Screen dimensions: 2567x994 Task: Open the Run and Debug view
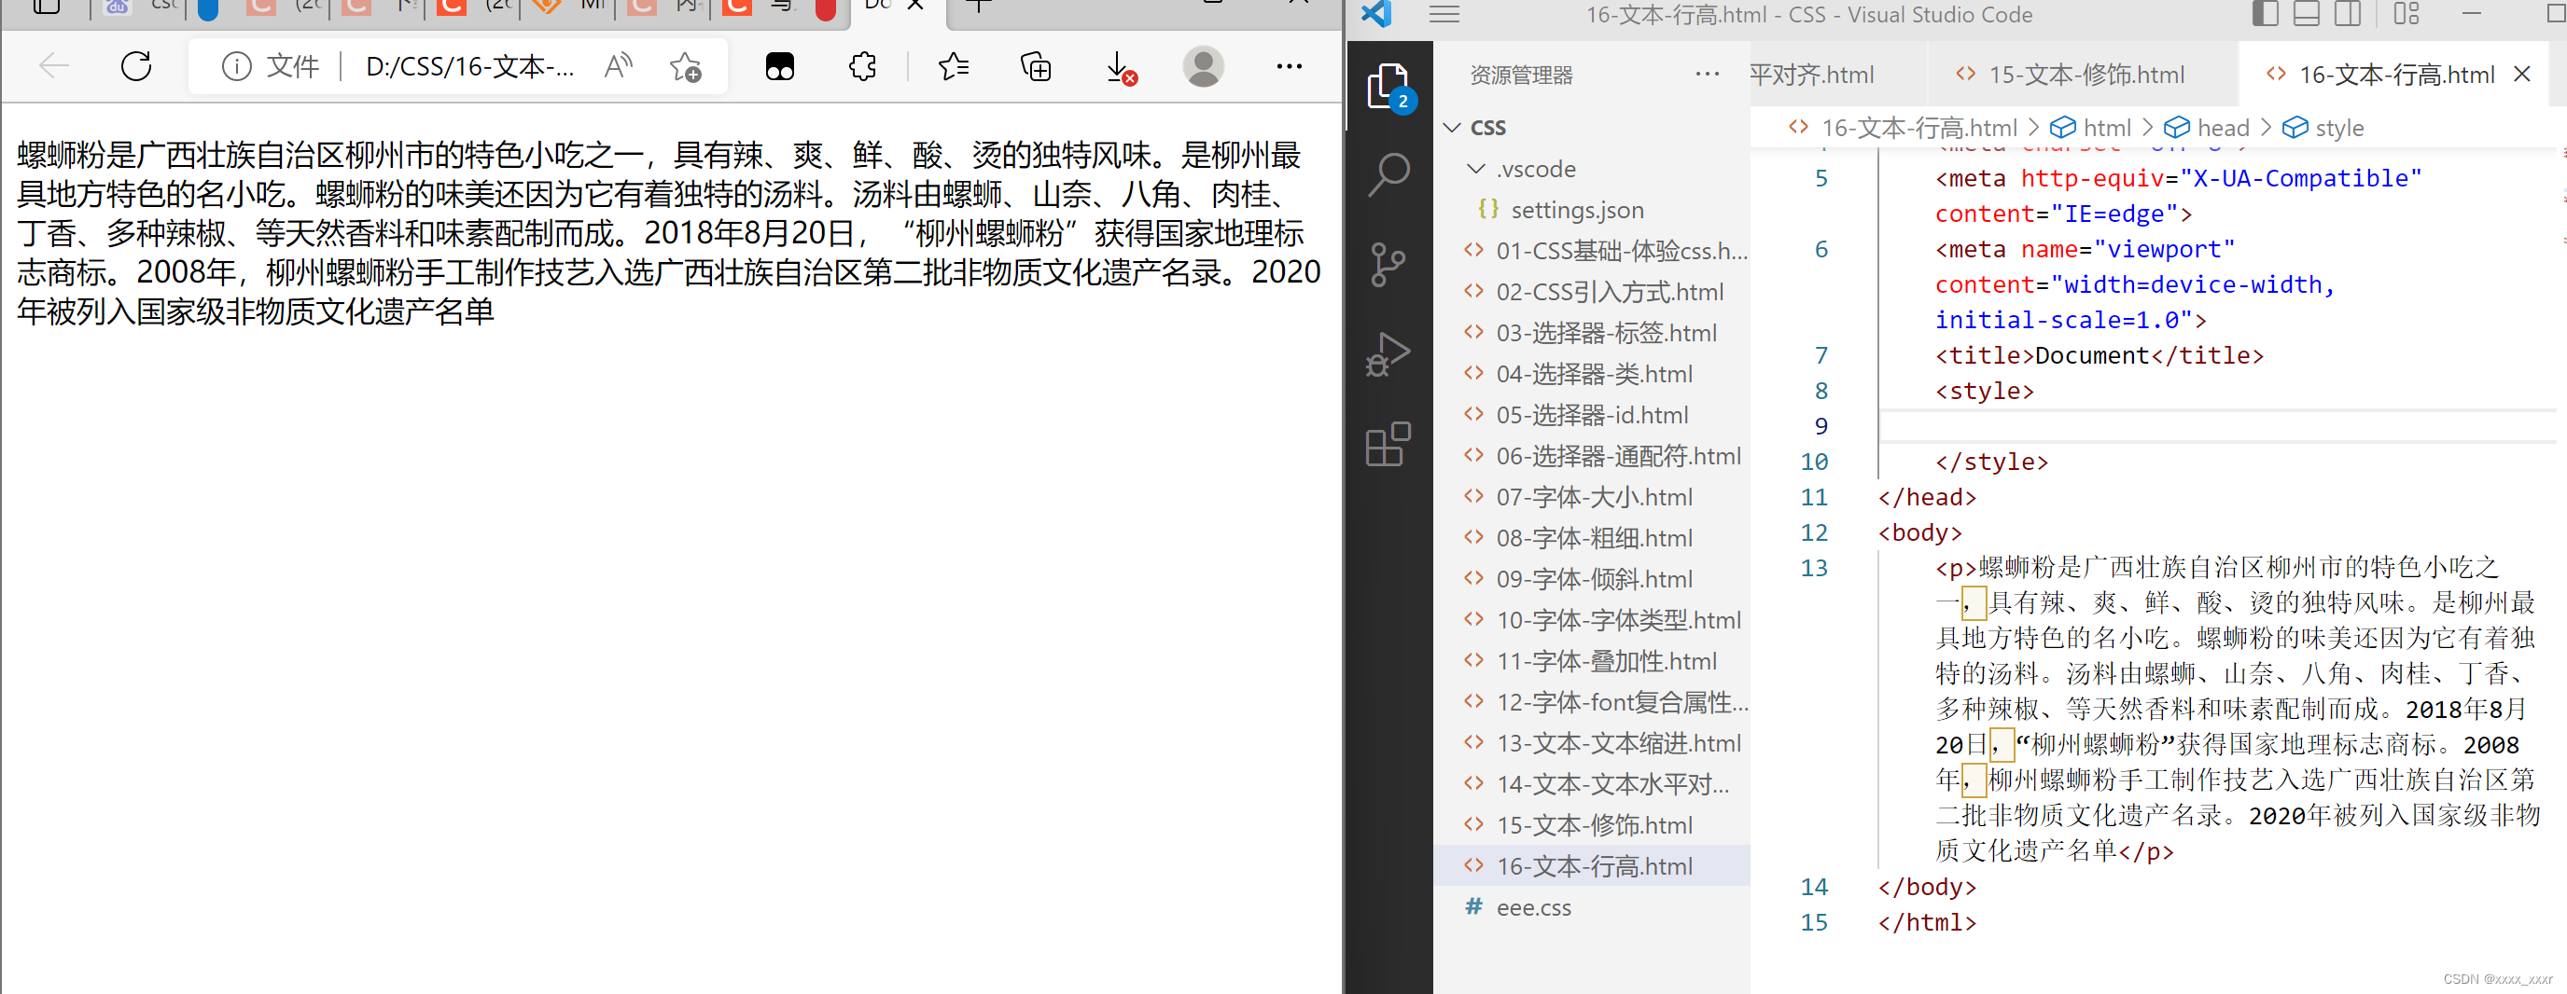click(1388, 353)
